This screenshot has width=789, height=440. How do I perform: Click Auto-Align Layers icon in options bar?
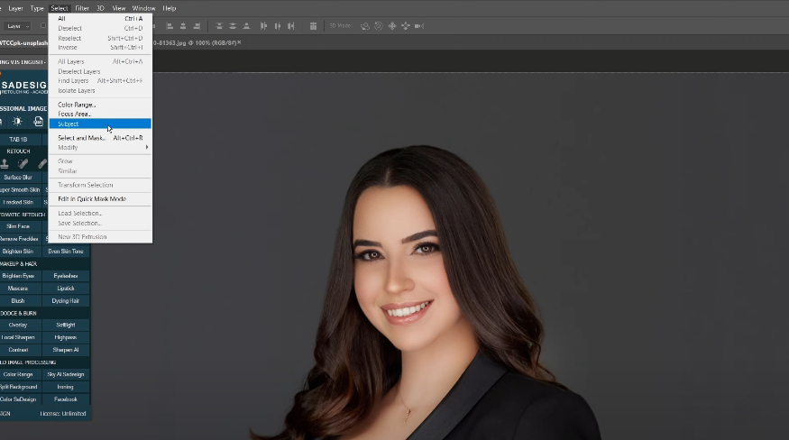pos(313,26)
